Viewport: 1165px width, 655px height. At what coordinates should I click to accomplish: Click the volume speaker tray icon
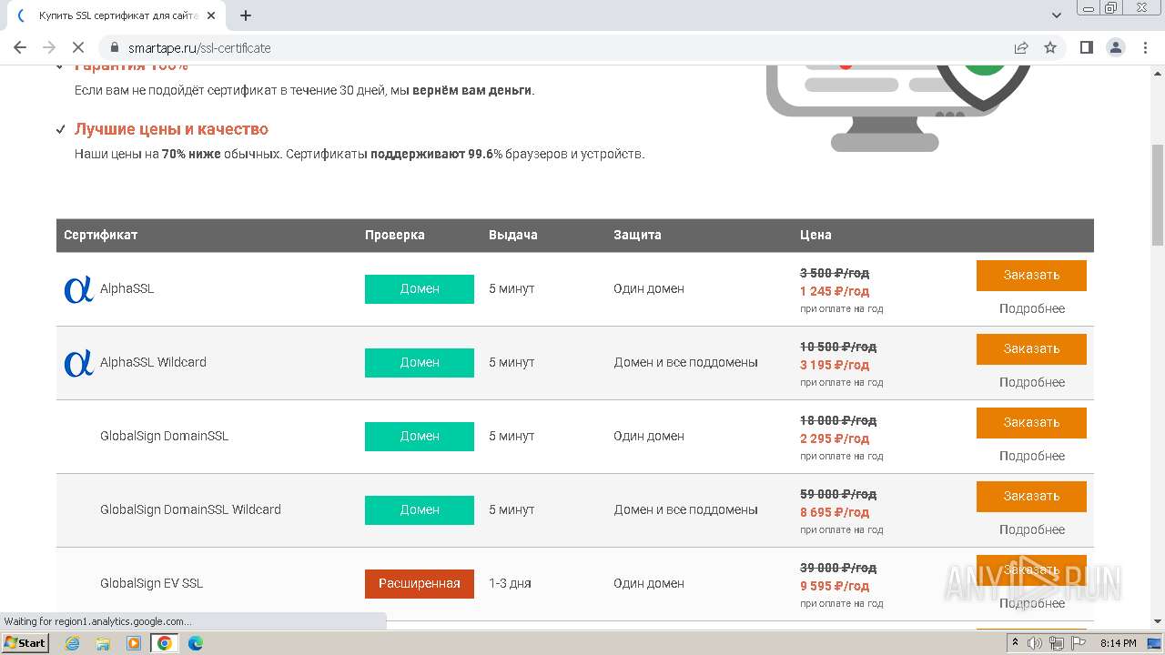pos(1034,643)
